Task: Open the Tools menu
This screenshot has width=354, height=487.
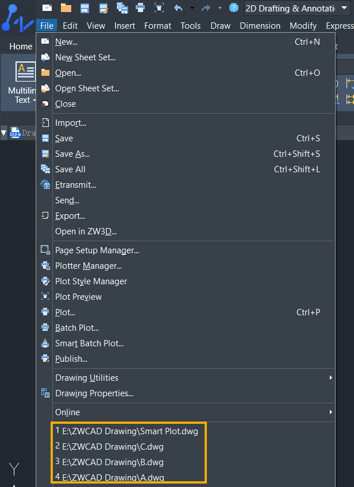Action: [x=191, y=25]
